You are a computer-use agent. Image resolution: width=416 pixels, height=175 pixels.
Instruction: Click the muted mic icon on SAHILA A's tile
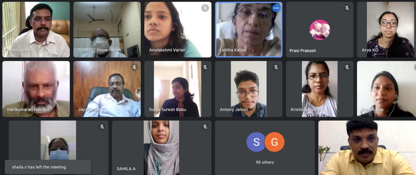point(205,127)
